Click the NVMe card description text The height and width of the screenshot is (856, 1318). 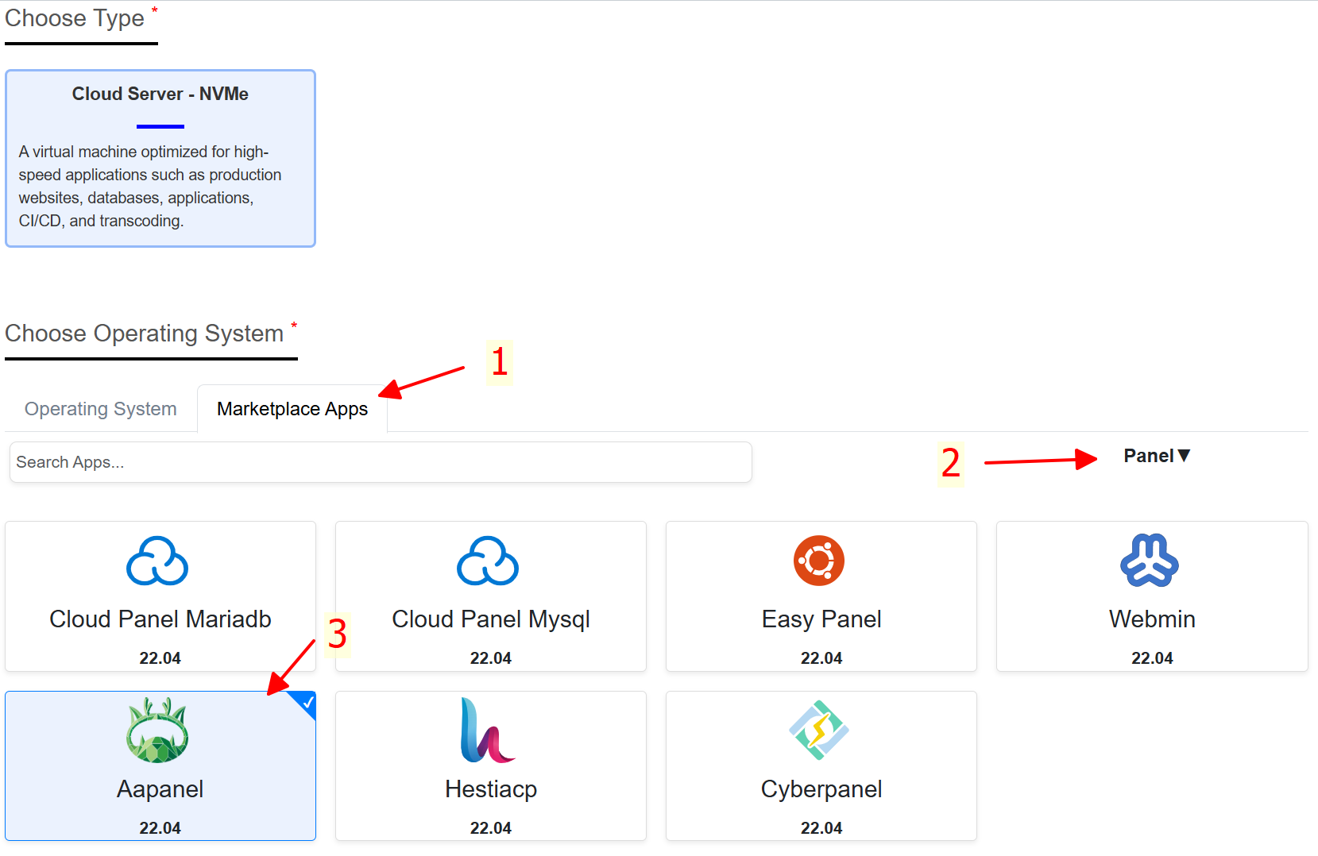point(150,186)
